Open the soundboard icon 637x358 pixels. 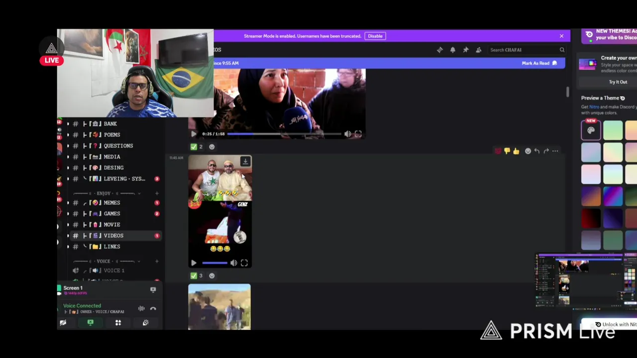click(145, 323)
